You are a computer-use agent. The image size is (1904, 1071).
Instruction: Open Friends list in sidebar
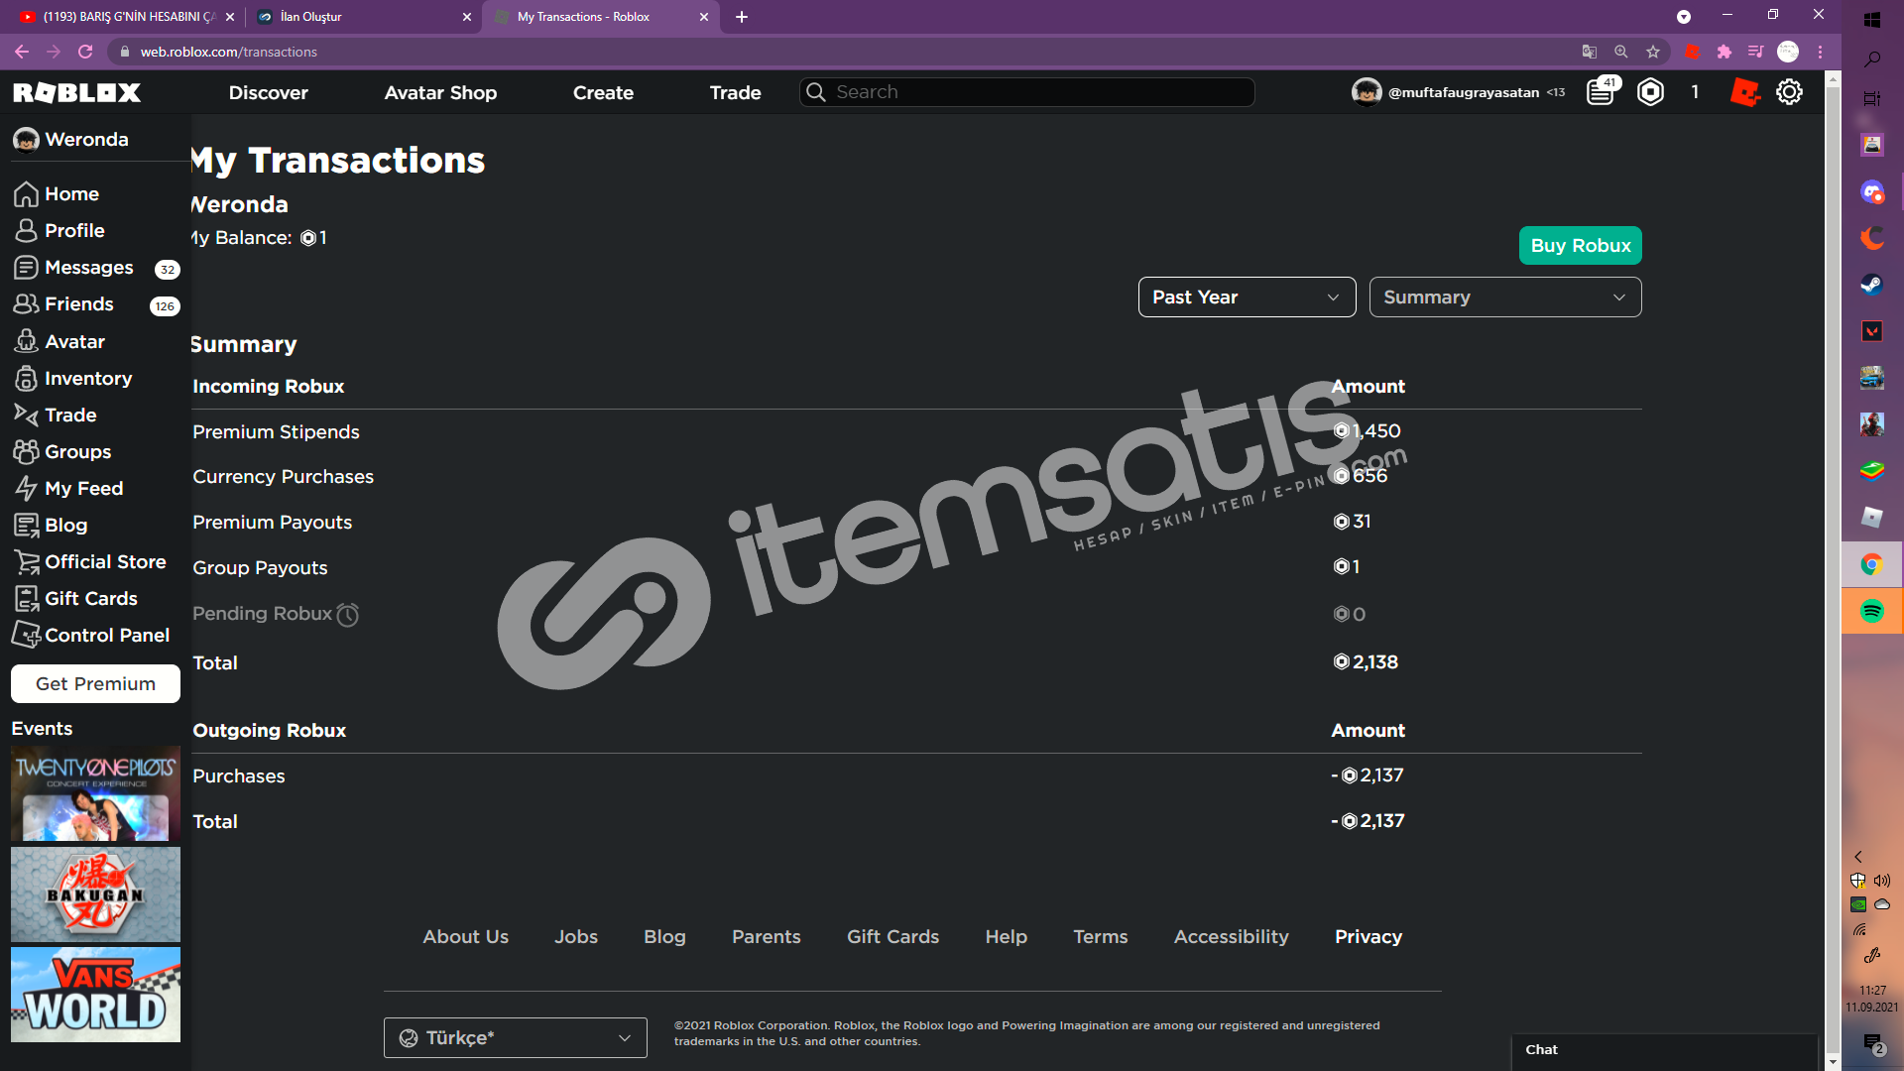tap(95, 304)
